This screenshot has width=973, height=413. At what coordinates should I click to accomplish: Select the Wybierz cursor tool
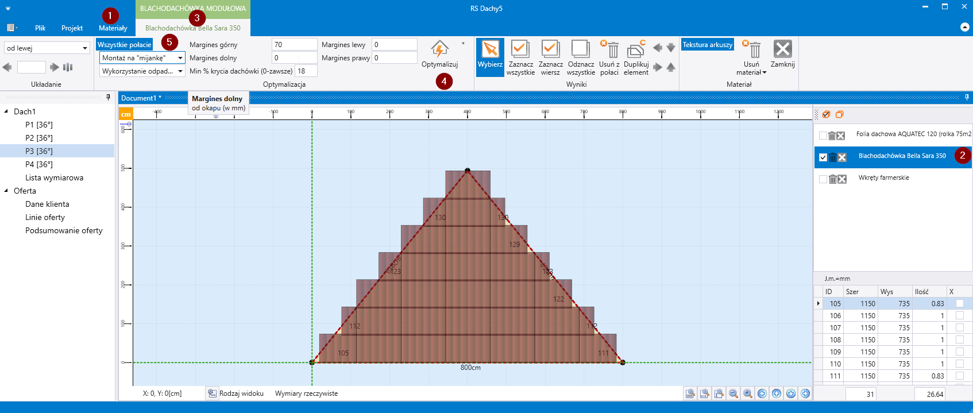(x=490, y=49)
